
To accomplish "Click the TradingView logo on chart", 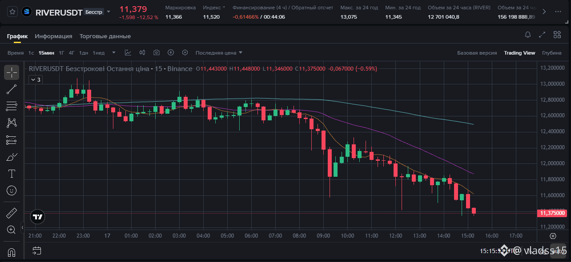I will [x=37, y=217].
